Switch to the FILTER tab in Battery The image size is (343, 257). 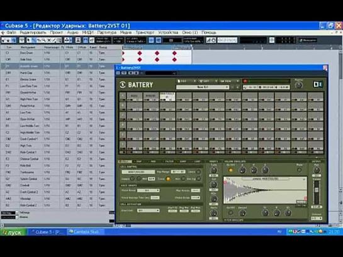pyautogui.click(x=169, y=161)
